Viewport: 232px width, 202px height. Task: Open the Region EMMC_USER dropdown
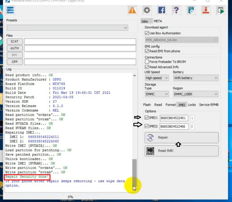tap(196, 94)
